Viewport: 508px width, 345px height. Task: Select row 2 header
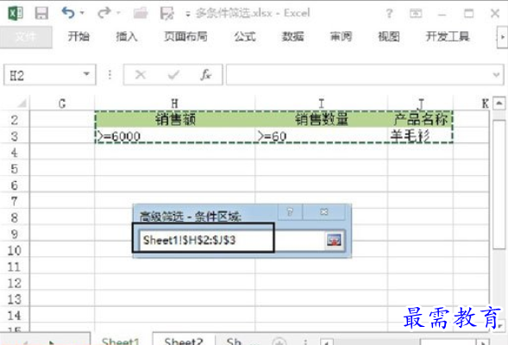15,120
